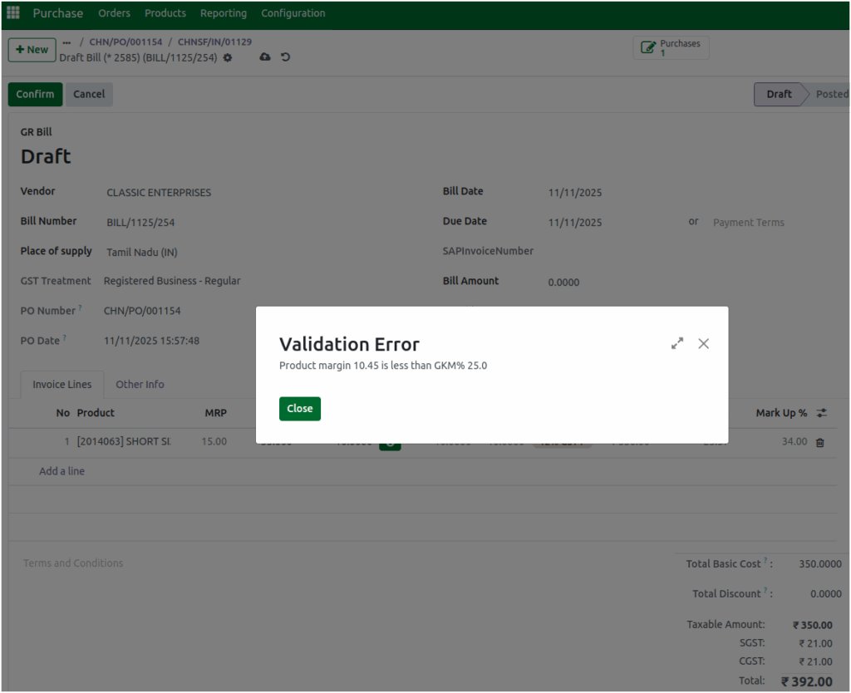Open the Purchases smart button
This screenshot has width=851, height=693.
[x=671, y=47]
